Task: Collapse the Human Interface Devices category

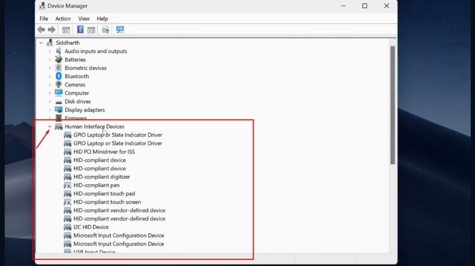Action: pyautogui.click(x=50, y=126)
